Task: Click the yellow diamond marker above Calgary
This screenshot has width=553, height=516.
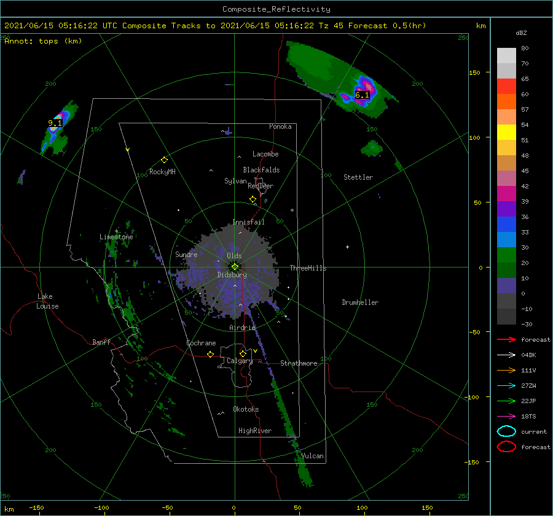Action: pos(243,353)
